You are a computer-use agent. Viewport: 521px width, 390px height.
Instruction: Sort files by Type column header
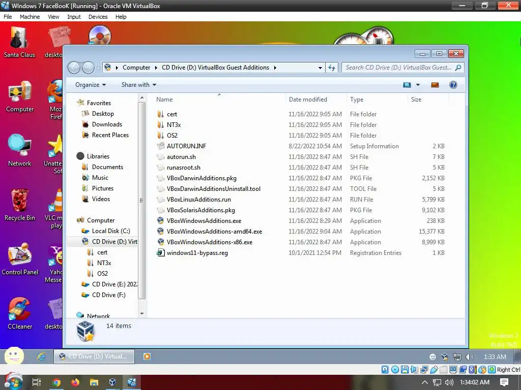[x=377, y=100]
